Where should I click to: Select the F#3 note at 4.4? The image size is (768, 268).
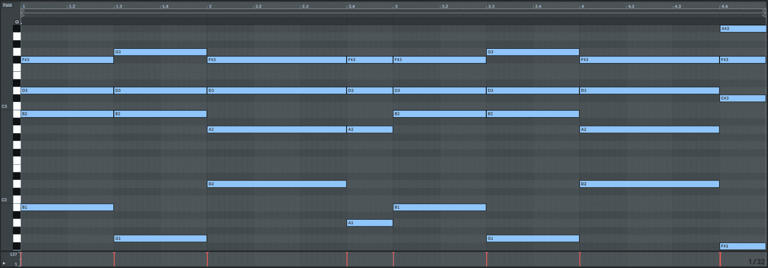[743, 60]
